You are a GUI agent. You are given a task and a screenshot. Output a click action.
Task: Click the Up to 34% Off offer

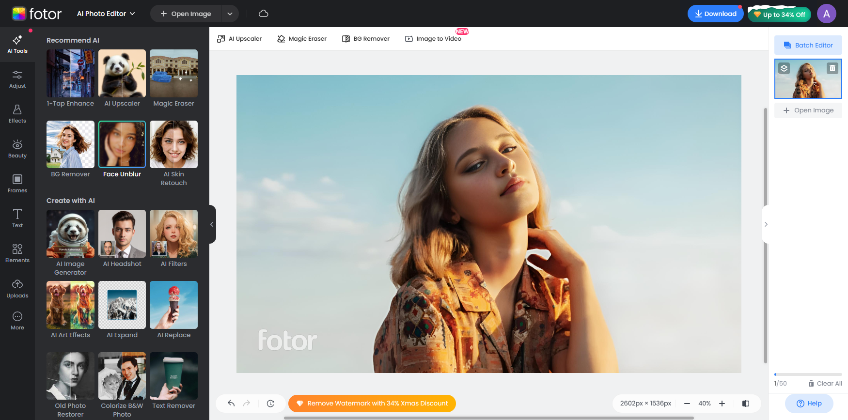pyautogui.click(x=780, y=14)
